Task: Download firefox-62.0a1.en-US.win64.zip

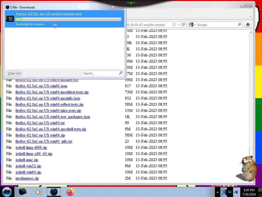Action: point(40,135)
